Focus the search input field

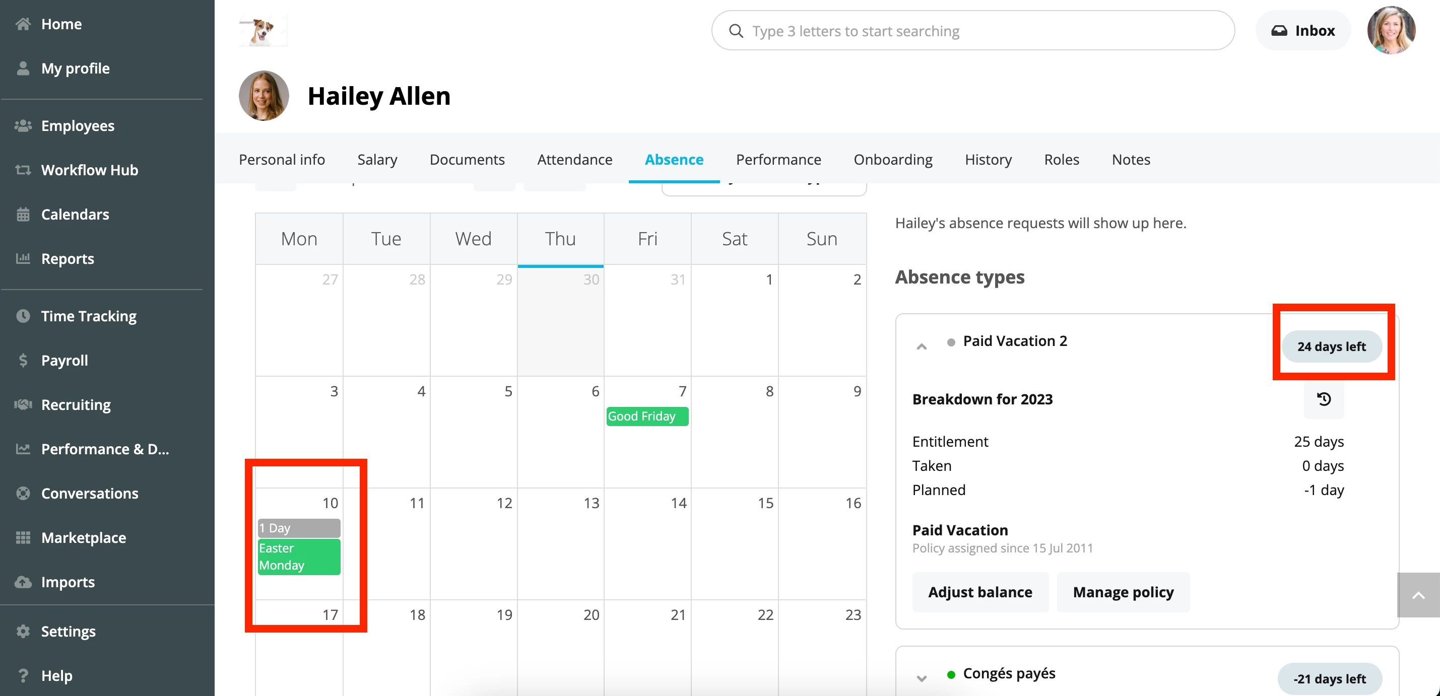click(x=972, y=31)
